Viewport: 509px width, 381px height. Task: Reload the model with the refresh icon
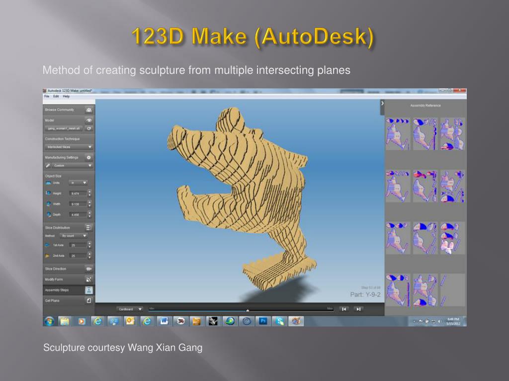pyautogui.click(x=89, y=128)
